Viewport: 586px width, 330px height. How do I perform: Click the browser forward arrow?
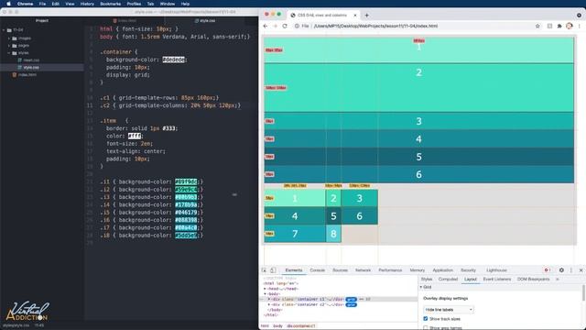pyautogui.click(x=275, y=27)
